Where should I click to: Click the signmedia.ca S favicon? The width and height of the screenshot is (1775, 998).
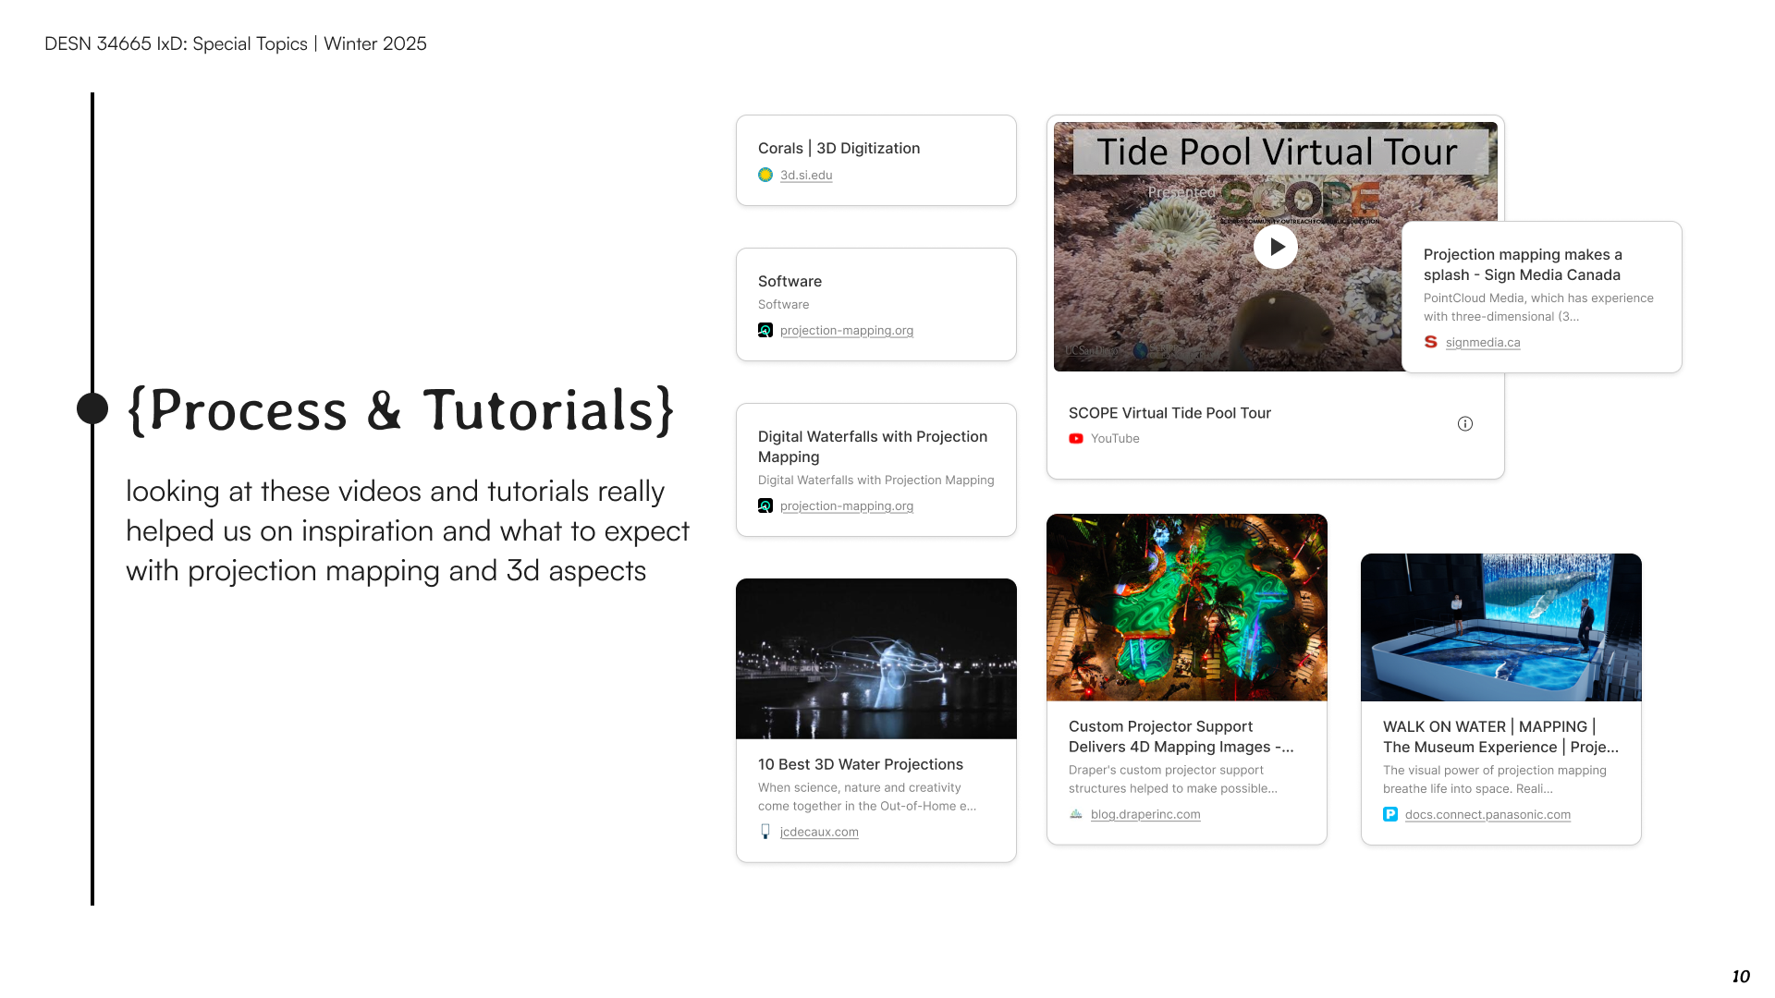click(1430, 342)
